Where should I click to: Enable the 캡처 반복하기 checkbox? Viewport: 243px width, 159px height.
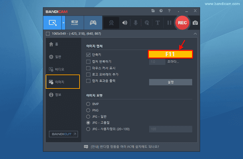(88, 62)
